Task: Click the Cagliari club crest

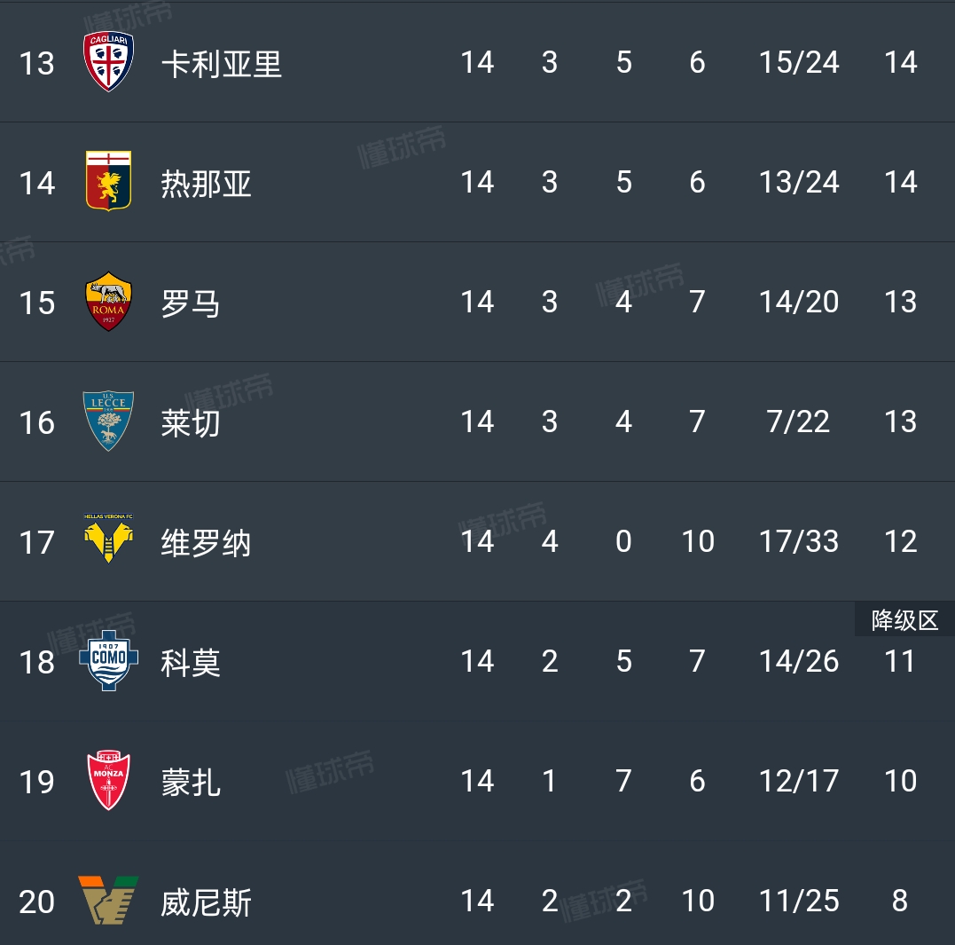Action: click(108, 62)
